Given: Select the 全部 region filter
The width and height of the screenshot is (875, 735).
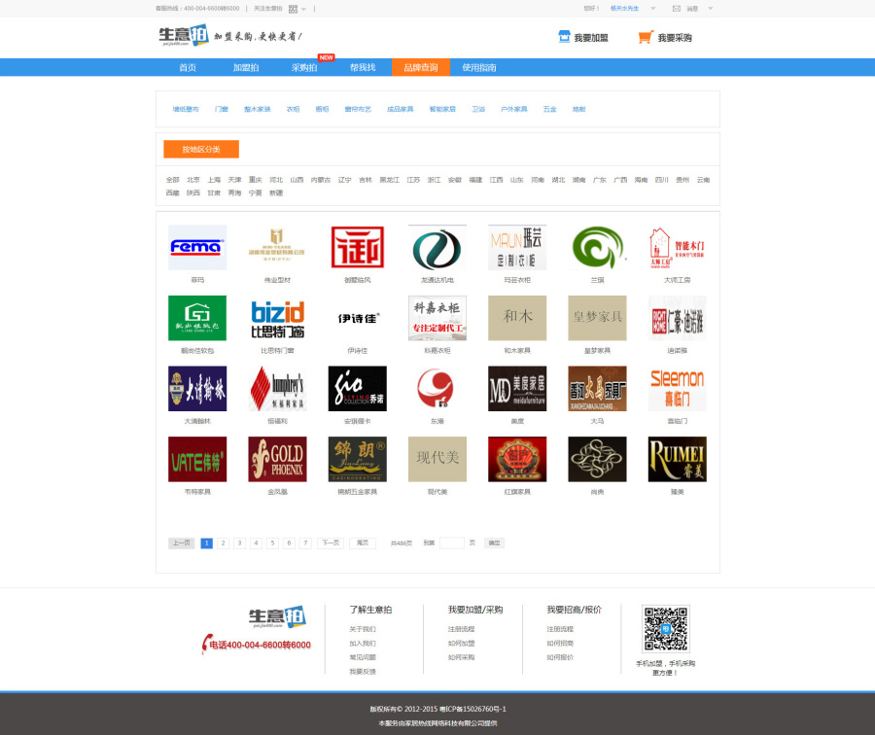Looking at the screenshot, I should (172, 180).
